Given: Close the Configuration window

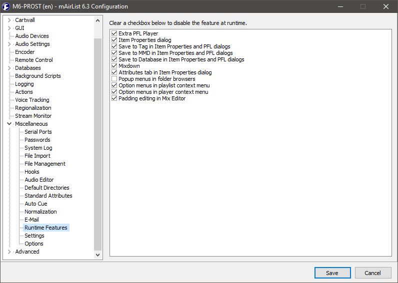Looking at the screenshot, I should [385, 6].
